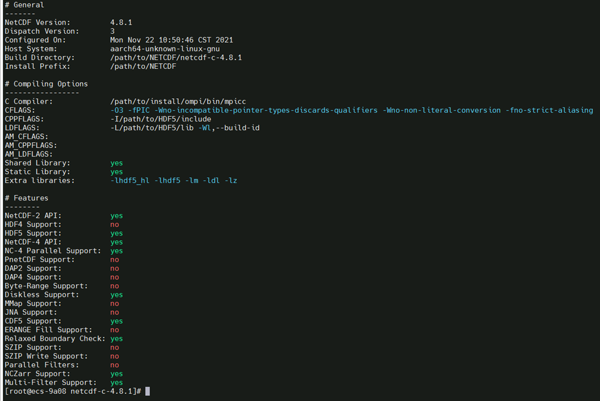Click the AM_CFLAGS label
Screen dimensions: 600x401
point(26,137)
